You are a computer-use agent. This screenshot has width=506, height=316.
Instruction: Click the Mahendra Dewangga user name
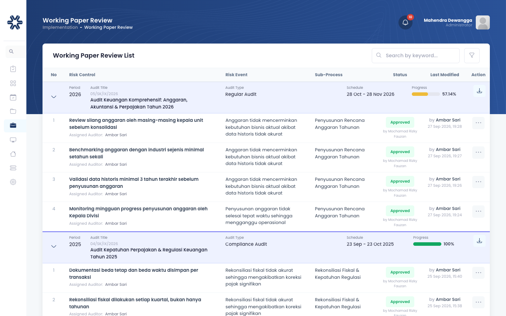[x=448, y=20]
